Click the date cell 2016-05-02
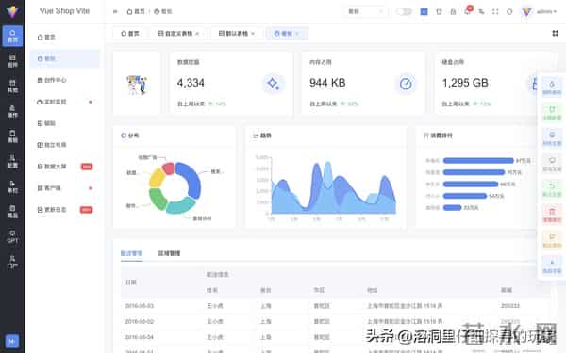This screenshot has height=353, width=566. pyautogui.click(x=140, y=321)
